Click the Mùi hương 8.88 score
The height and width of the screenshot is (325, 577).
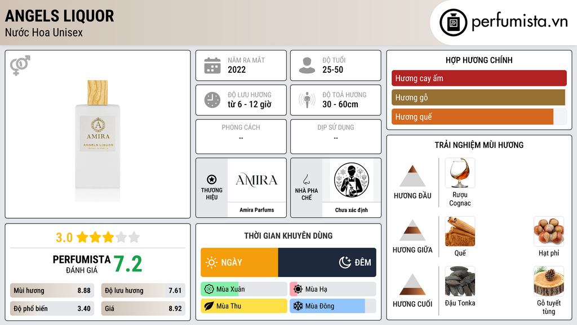[52, 291]
